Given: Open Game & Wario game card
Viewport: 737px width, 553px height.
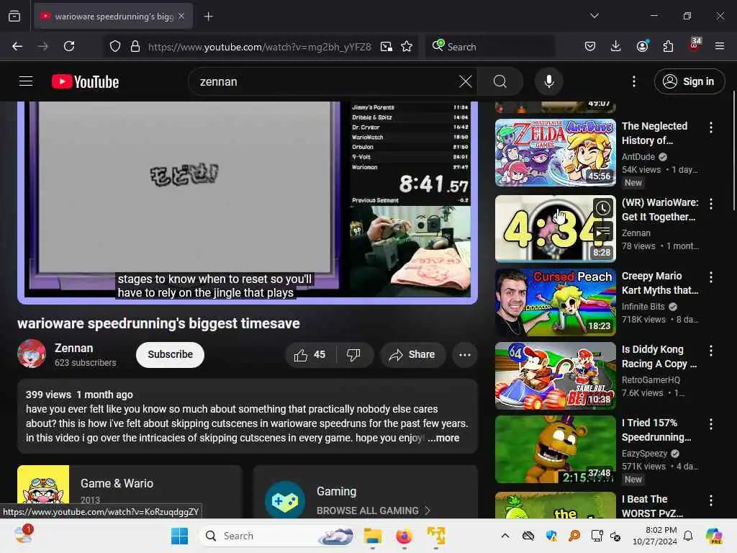Looking at the screenshot, I should [130, 492].
